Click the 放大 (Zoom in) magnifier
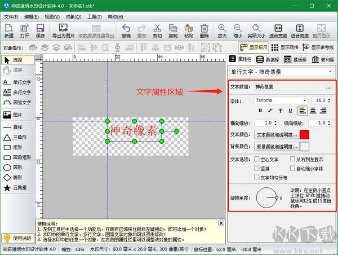Screen dimensions: 338x255 point(222,31)
